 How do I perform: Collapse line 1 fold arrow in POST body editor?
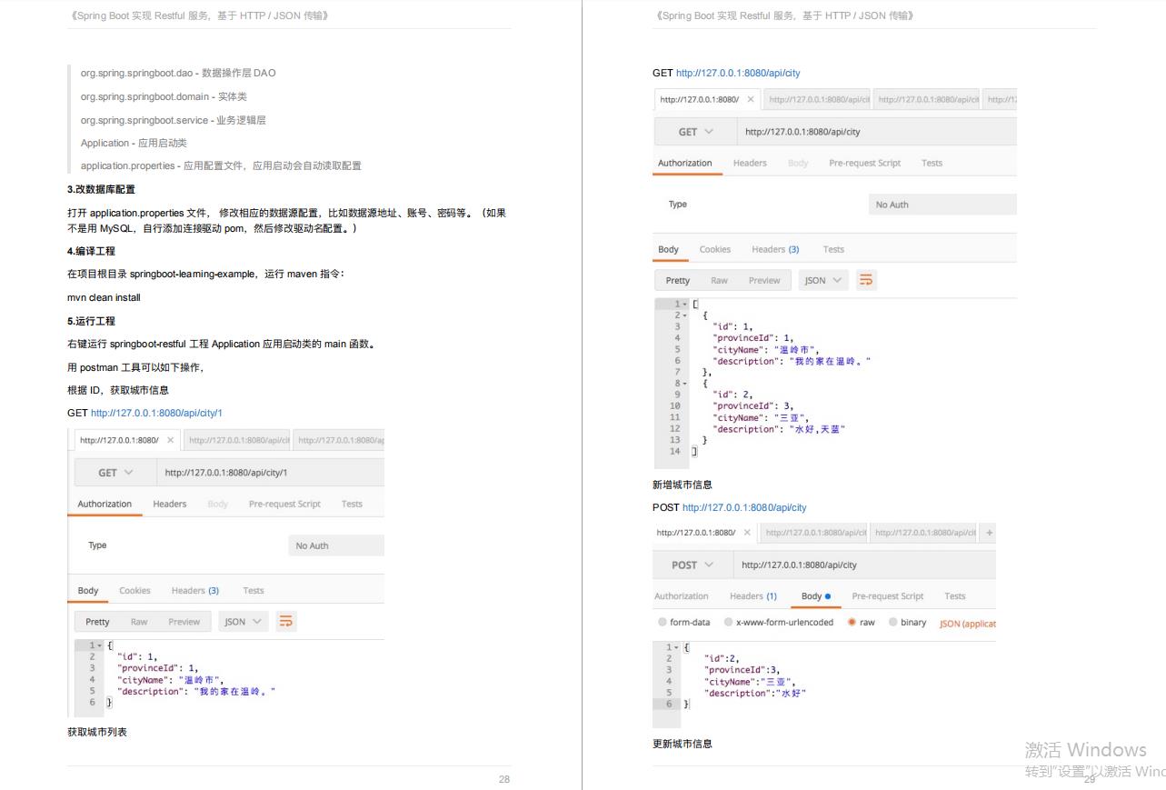pyautogui.click(x=677, y=647)
